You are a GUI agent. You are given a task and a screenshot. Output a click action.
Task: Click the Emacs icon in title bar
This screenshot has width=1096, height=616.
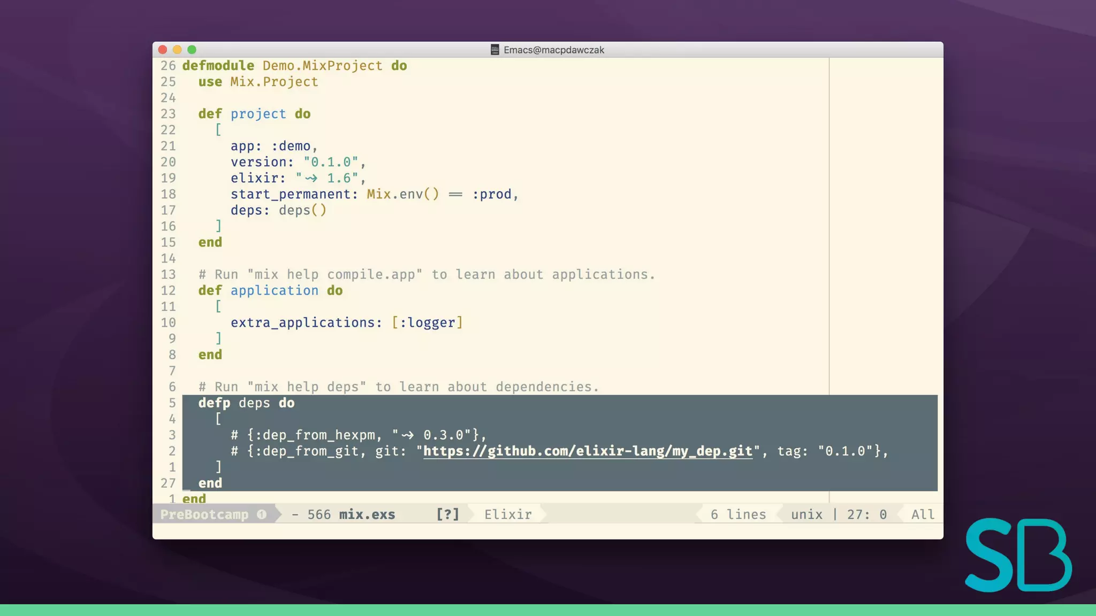tap(495, 50)
